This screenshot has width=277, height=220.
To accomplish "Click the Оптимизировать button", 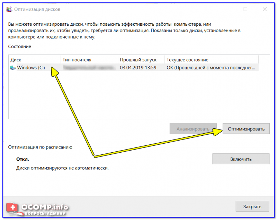I will point(246,129).
